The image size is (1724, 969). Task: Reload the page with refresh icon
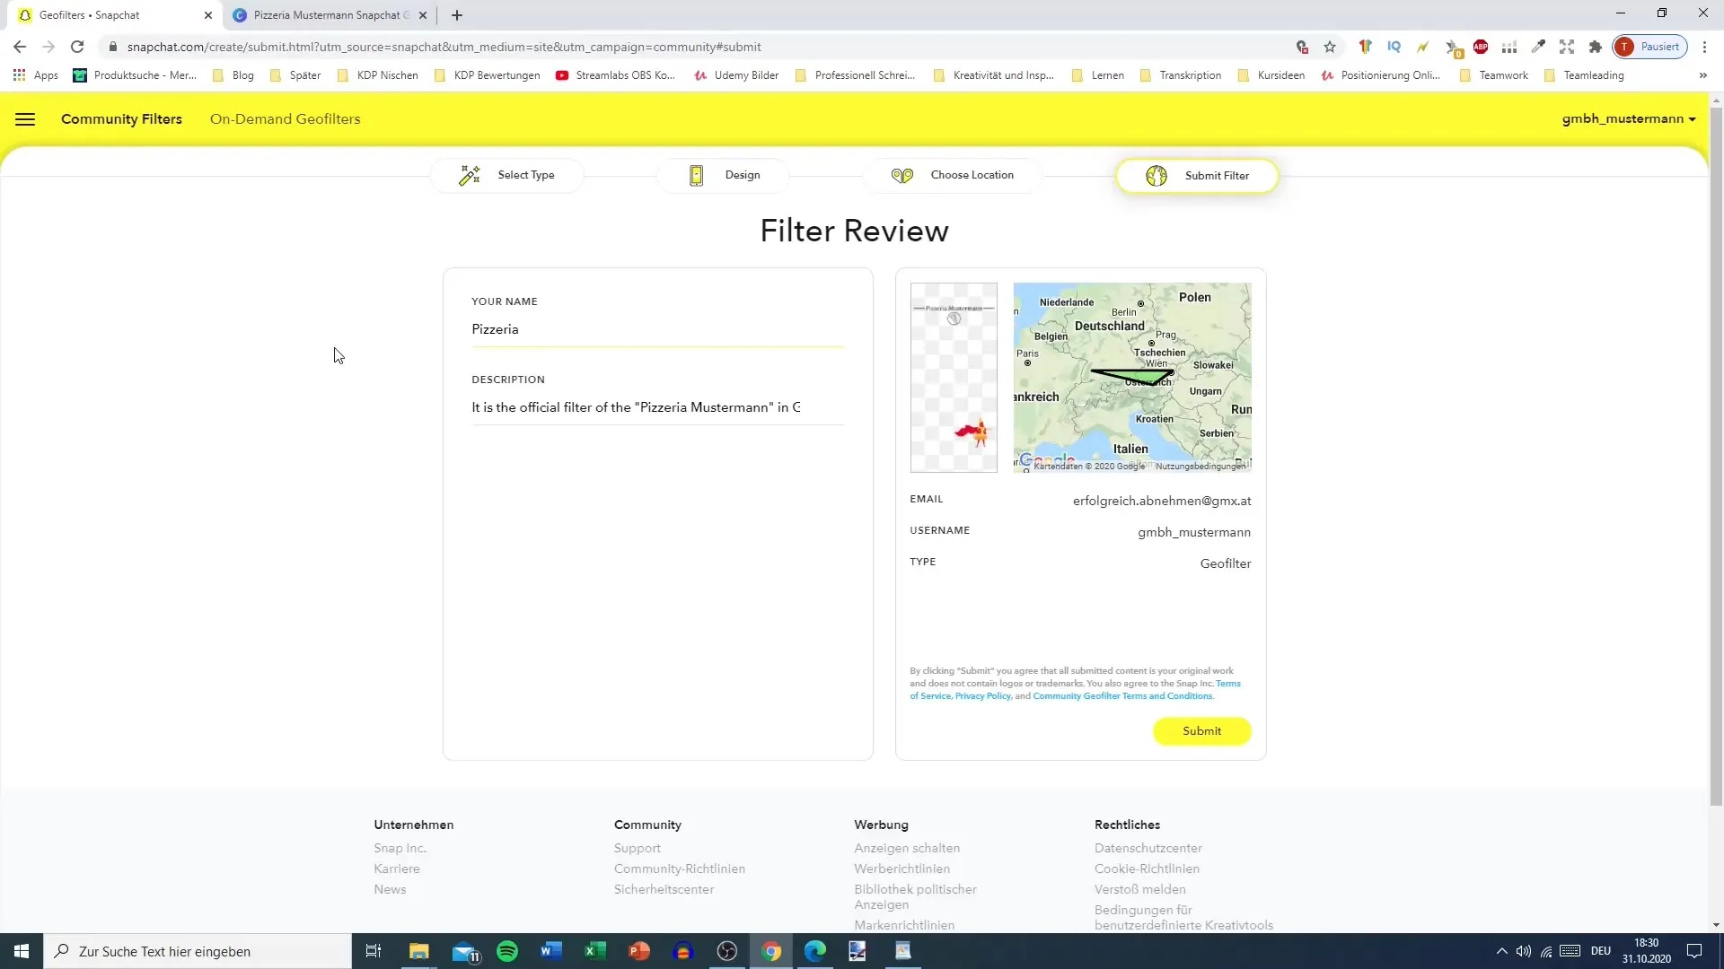pyautogui.click(x=77, y=47)
